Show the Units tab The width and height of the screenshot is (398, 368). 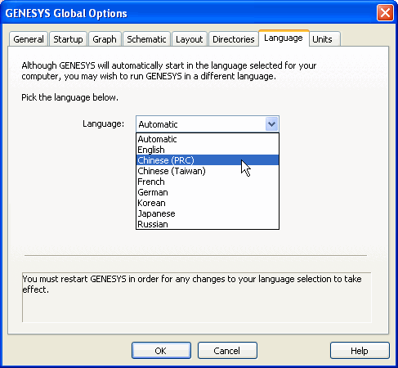[x=323, y=39]
